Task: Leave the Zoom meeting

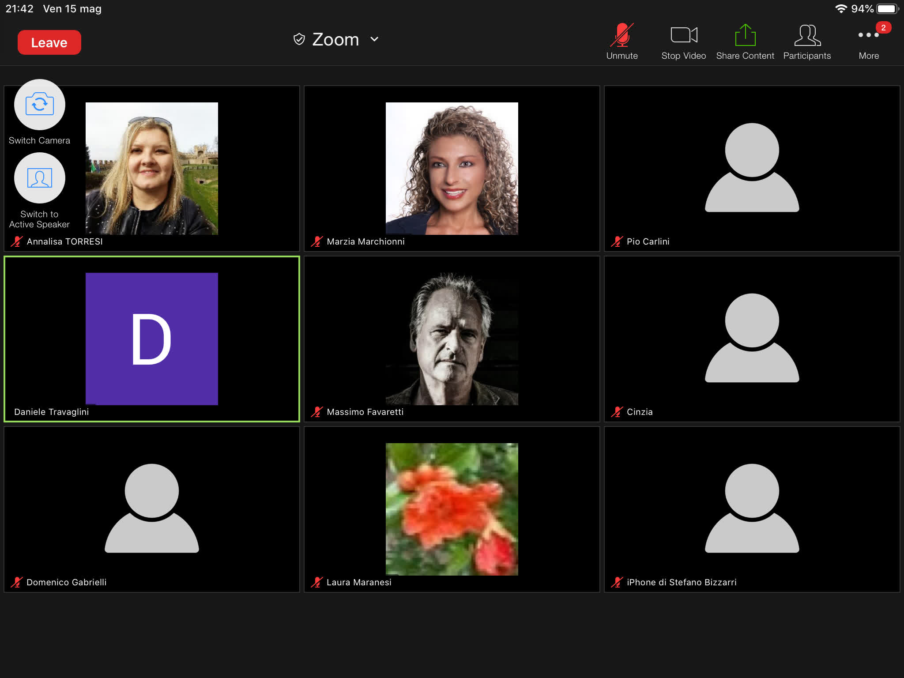Action: 49,42
